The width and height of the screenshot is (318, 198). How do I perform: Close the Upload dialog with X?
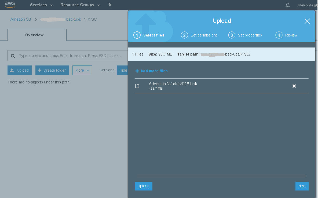coord(307,21)
